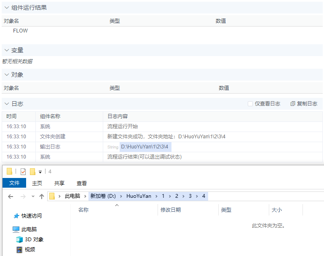Collapse the 组件运行结果 section

point(6,8)
